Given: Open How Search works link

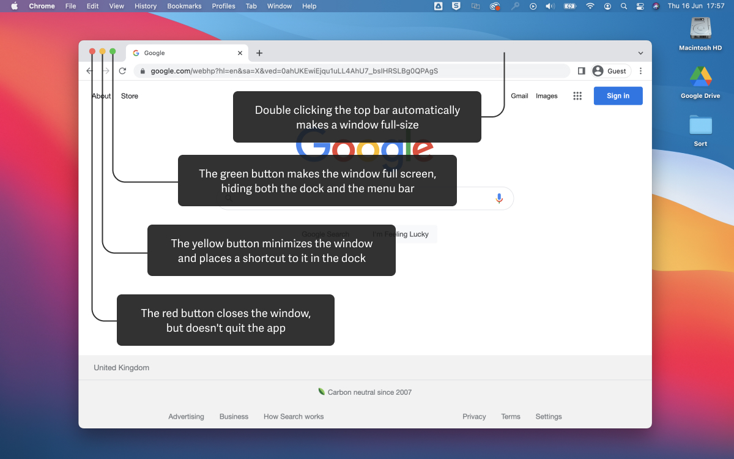Looking at the screenshot, I should click(x=294, y=417).
